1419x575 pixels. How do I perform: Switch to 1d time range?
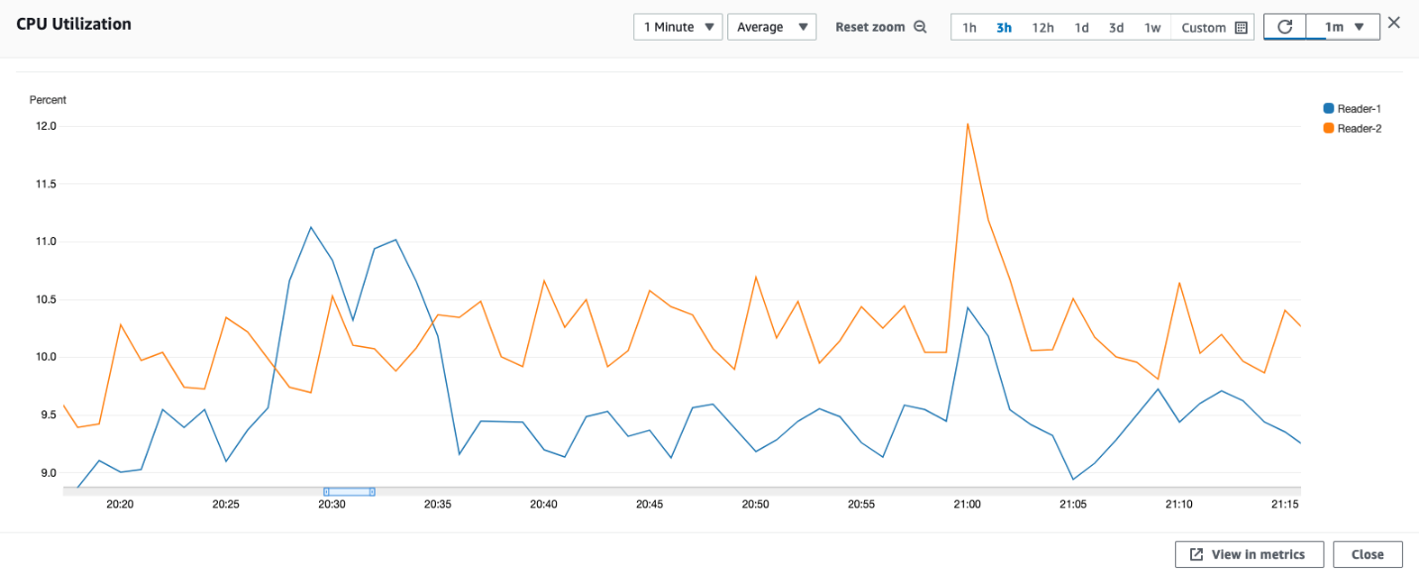click(1082, 28)
